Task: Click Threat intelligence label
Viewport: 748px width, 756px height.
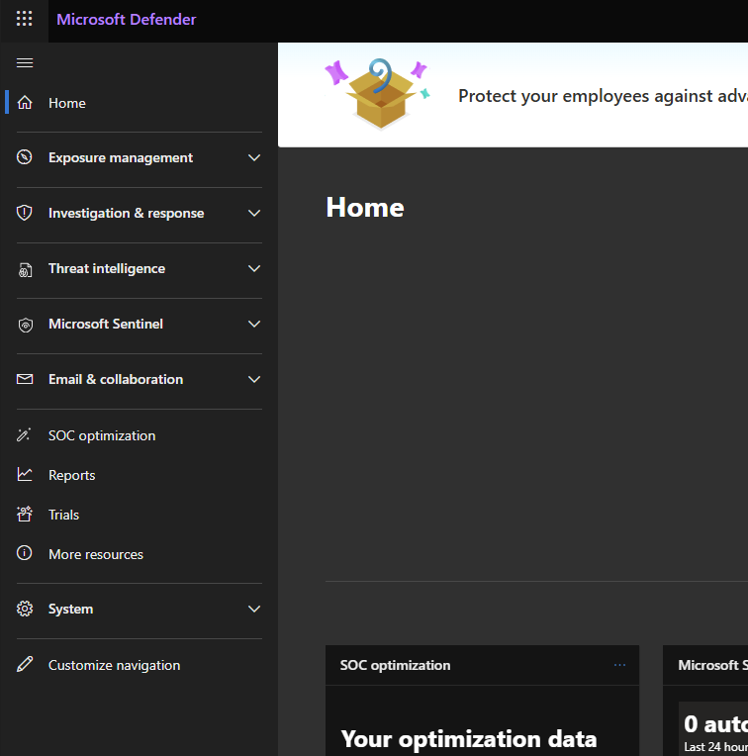Action: (x=107, y=268)
